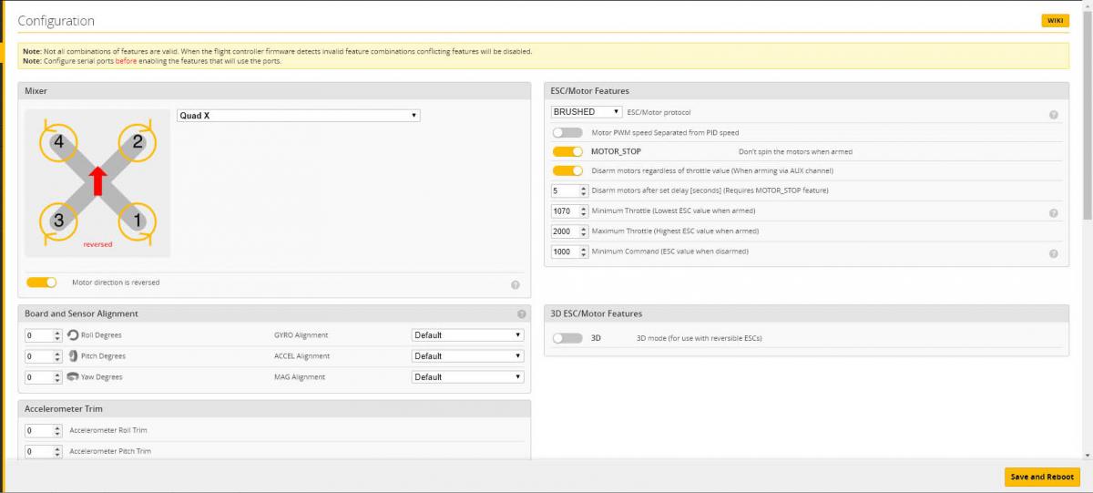Click the quadcopter motor layout diagram

(97, 182)
